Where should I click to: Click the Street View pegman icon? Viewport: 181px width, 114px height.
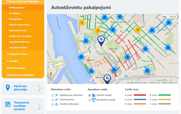coord(51,74)
